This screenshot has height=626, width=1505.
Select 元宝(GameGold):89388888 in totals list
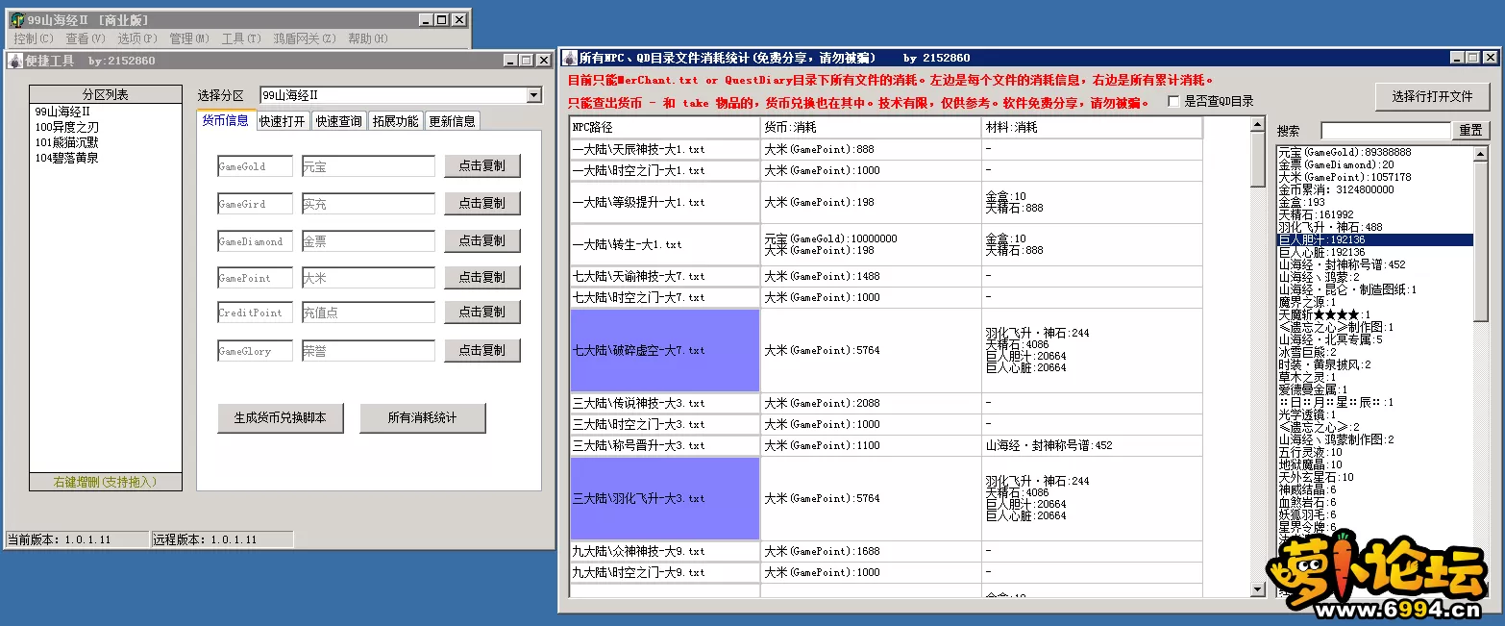tap(1374, 152)
